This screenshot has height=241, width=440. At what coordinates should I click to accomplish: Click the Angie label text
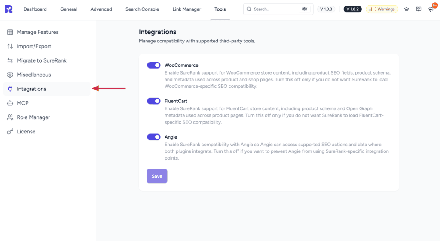171,137
